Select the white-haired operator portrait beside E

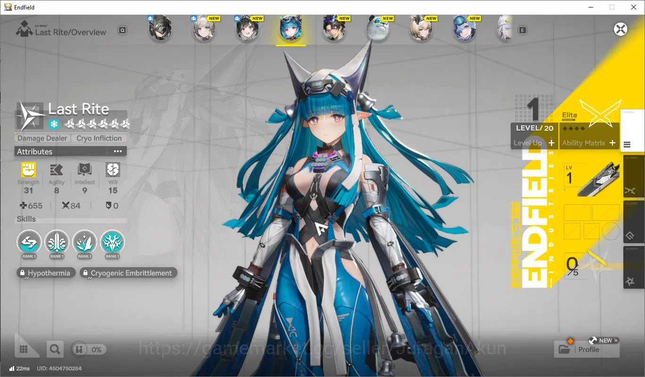pyautogui.click(x=505, y=29)
